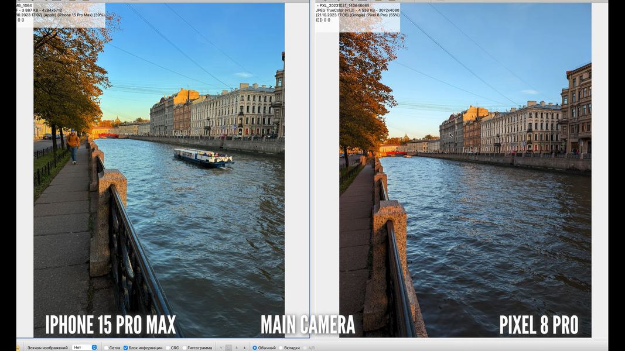Switch to 3-panel layout button
Screen dimensions: 625x351
point(237,347)
